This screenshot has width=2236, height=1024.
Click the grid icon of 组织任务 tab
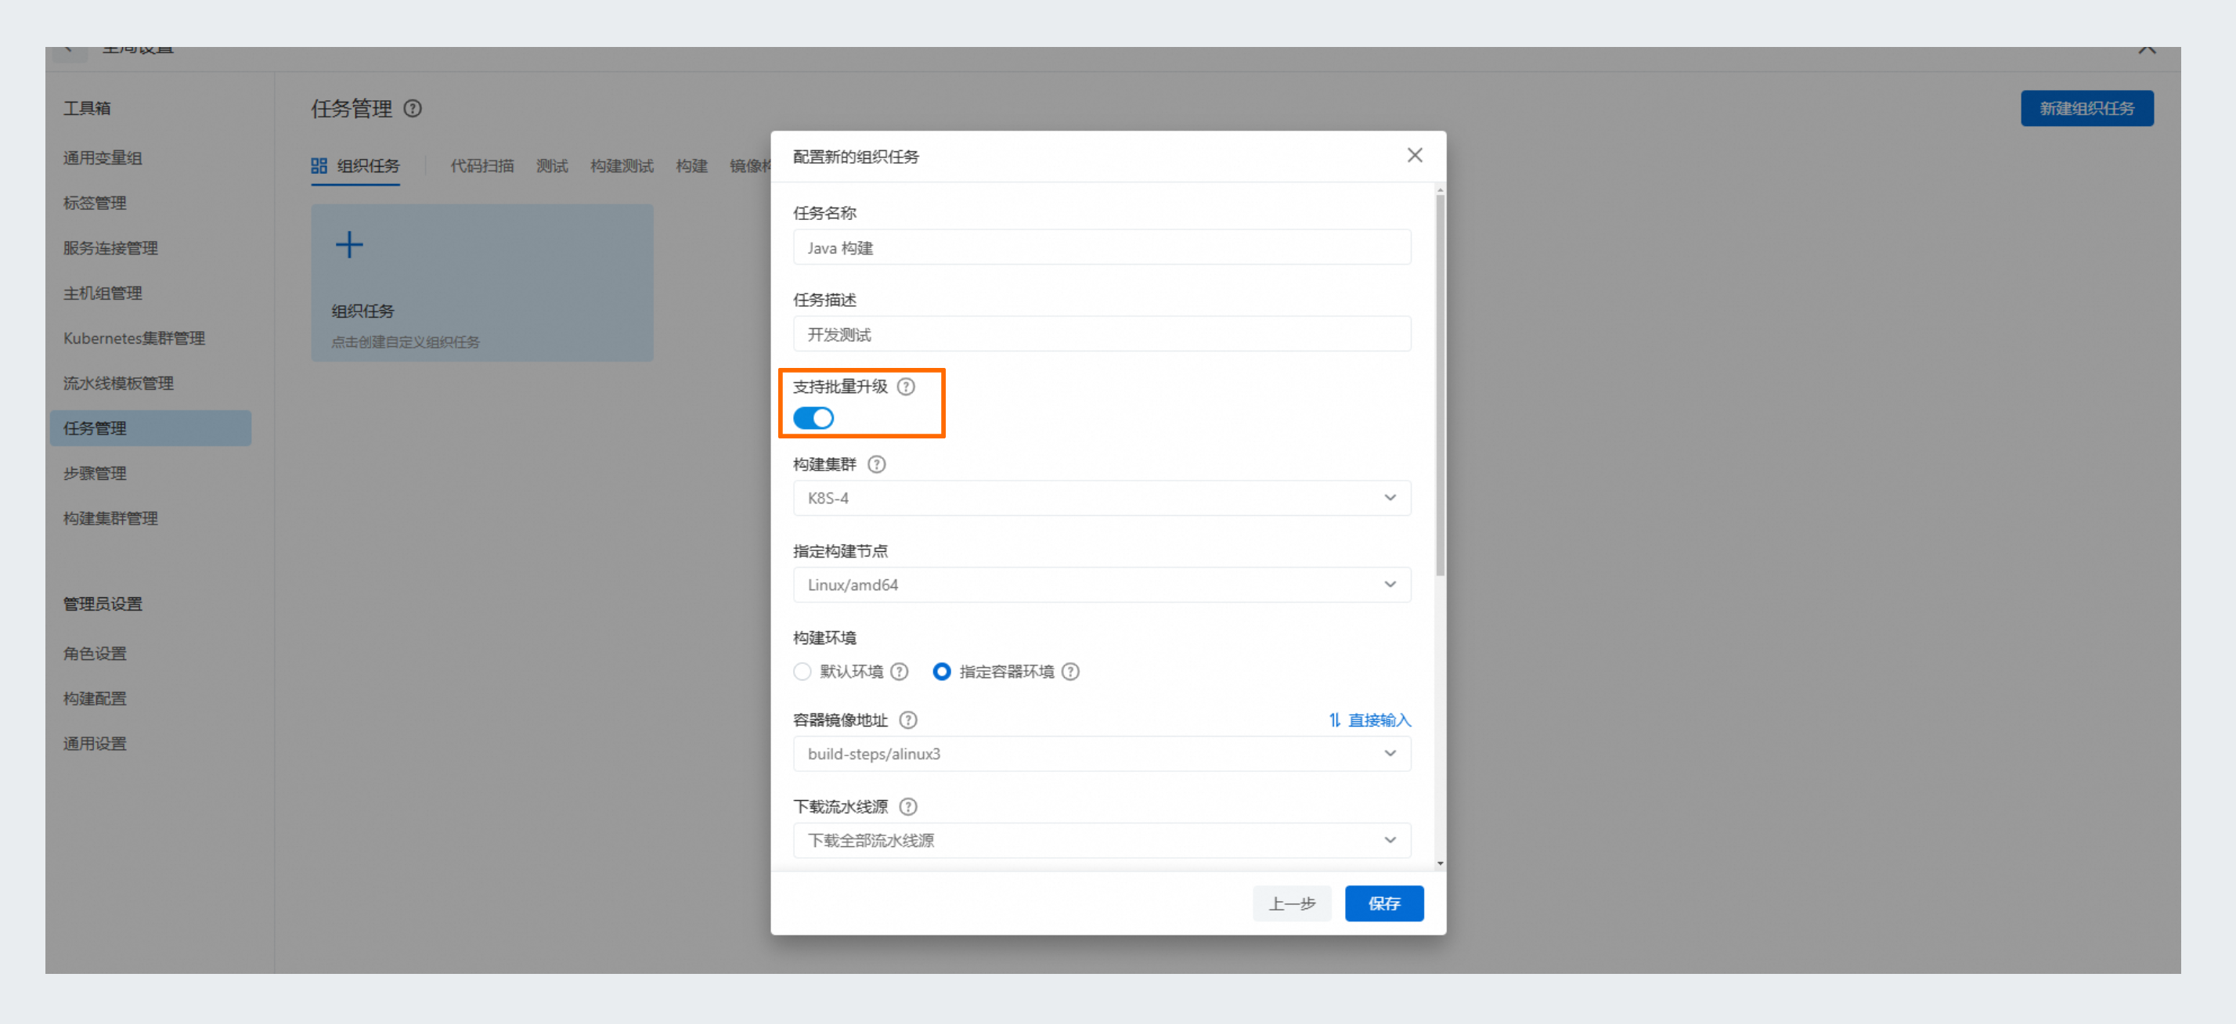(x=319, y=166)
